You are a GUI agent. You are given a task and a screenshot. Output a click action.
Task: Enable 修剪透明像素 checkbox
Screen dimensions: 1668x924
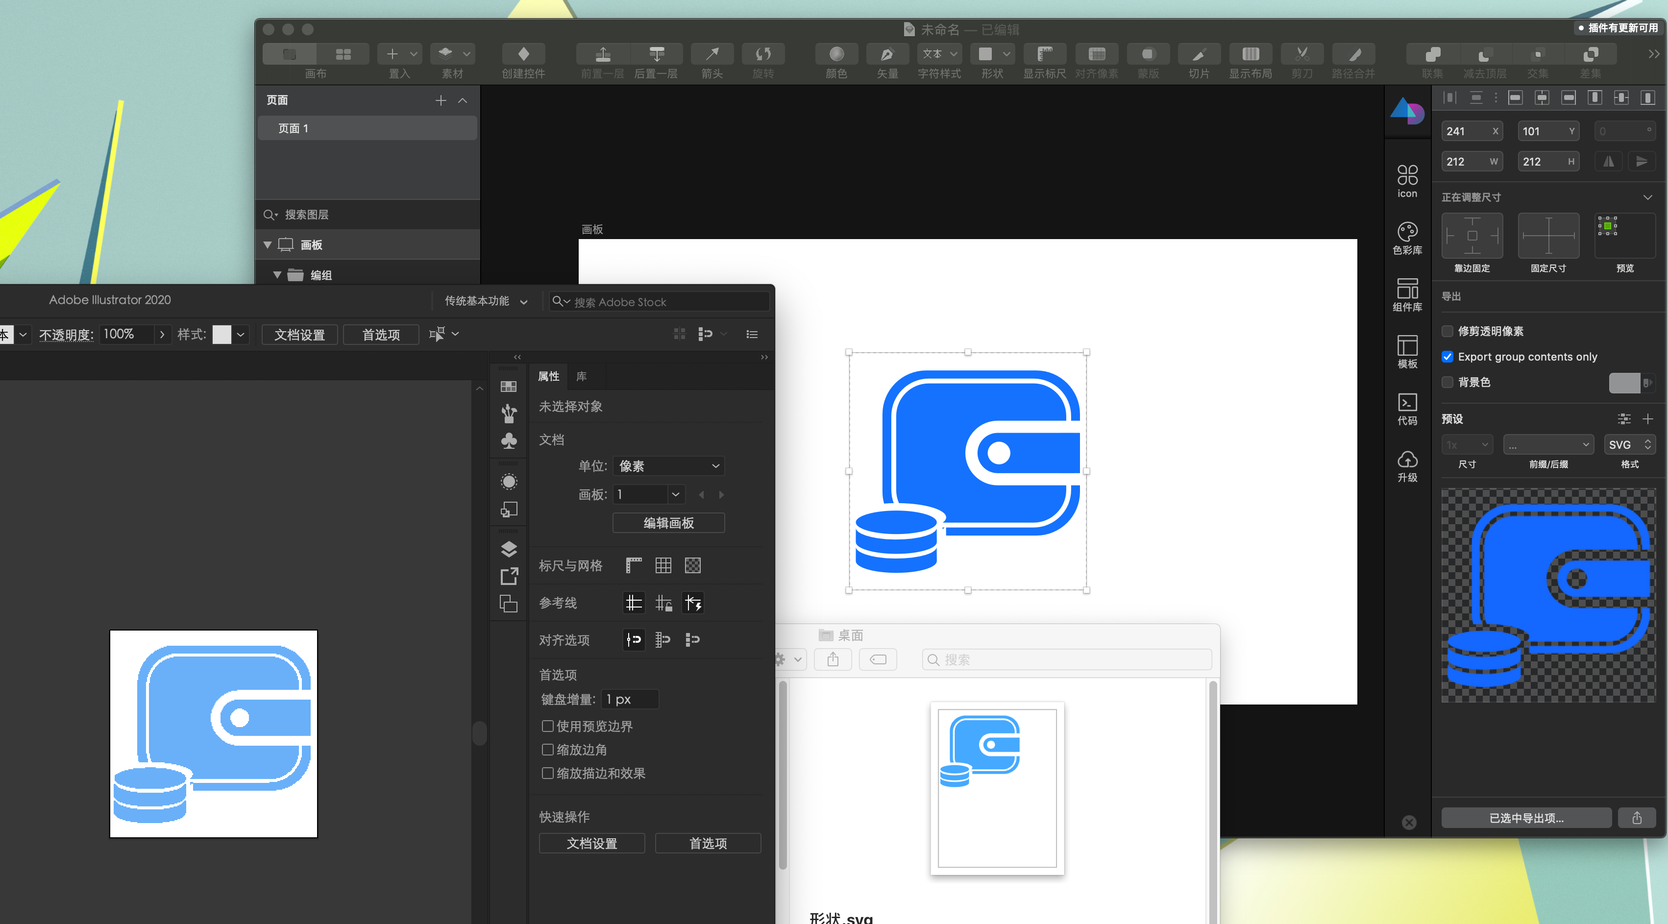pyautogui.click(x=1447, y=331)
